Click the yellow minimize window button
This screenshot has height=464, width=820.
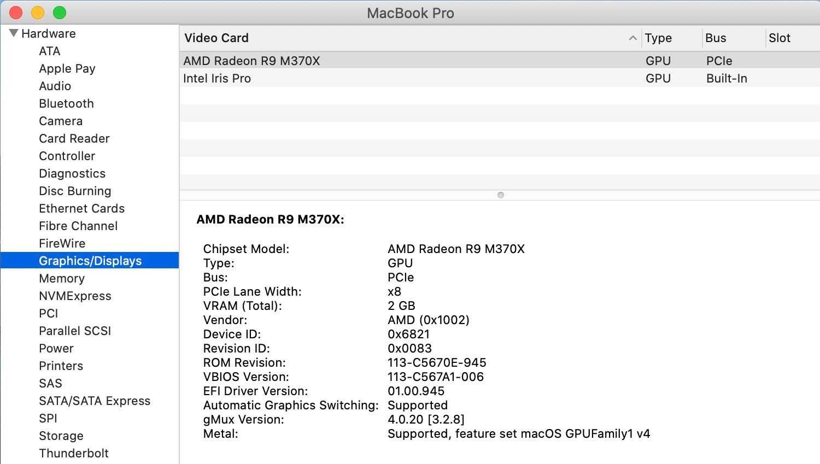coord(38,12)
